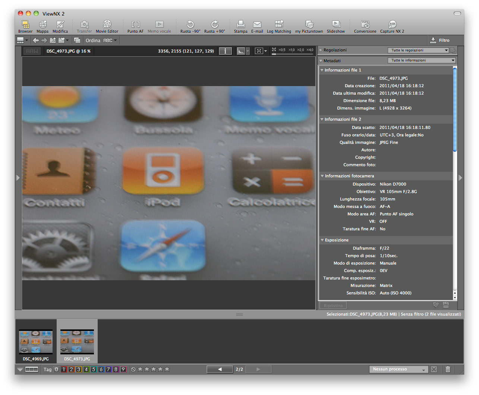Open 'Tutte le informazioni' dropdown
Image resolution: width=479 pixels, height=395 pixels.
coord(422,60)
